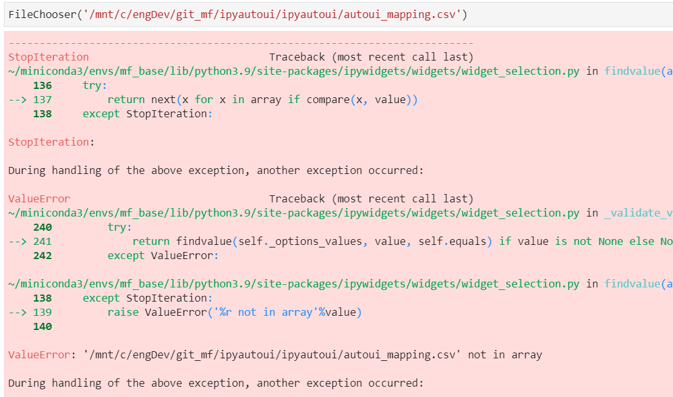Click the 'return next(x for x in array' code
Viewport: 673px width, 397px height.
(x=262, y=100)
